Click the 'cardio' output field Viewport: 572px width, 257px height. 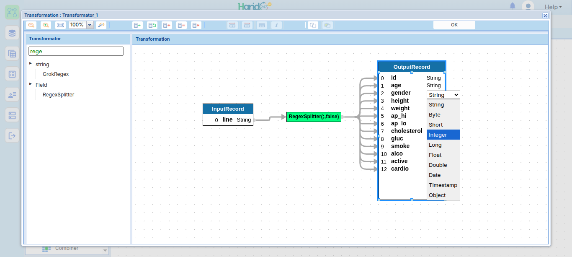point(400,169)
